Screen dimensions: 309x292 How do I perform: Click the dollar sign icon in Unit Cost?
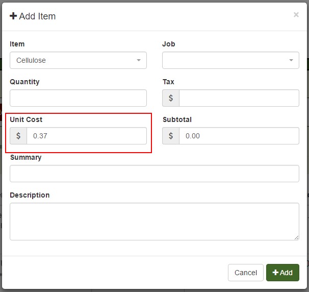(18, 136)
